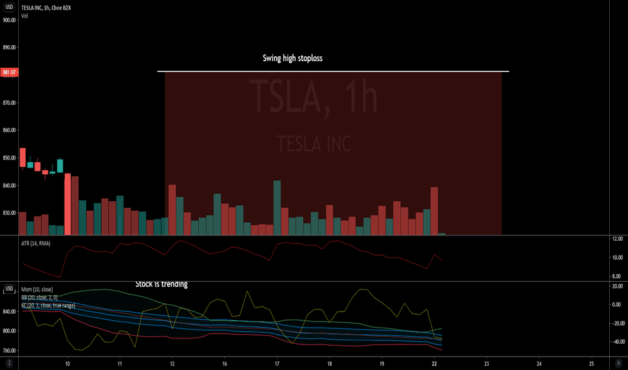
Task: Click the 850.00 price axis label
Action: [x=9, y=157]
